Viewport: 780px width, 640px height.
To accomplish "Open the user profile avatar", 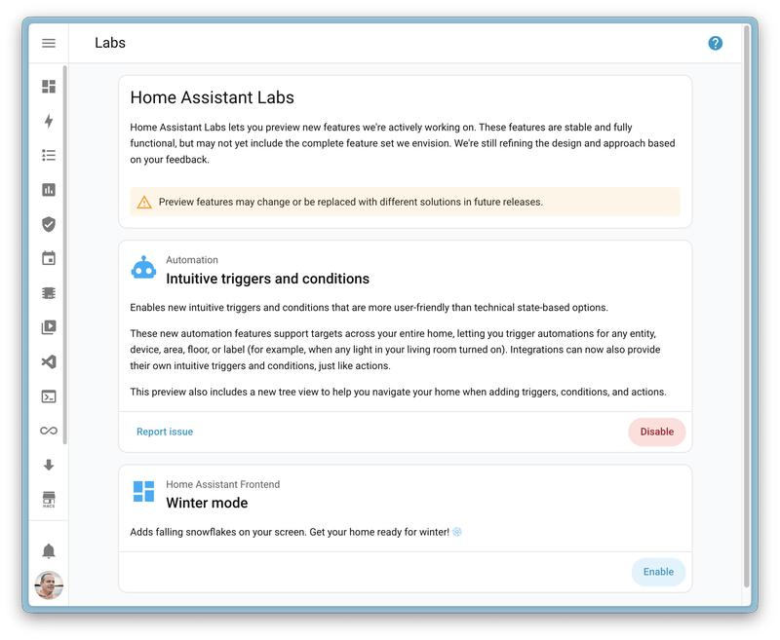I will (49, 584).
